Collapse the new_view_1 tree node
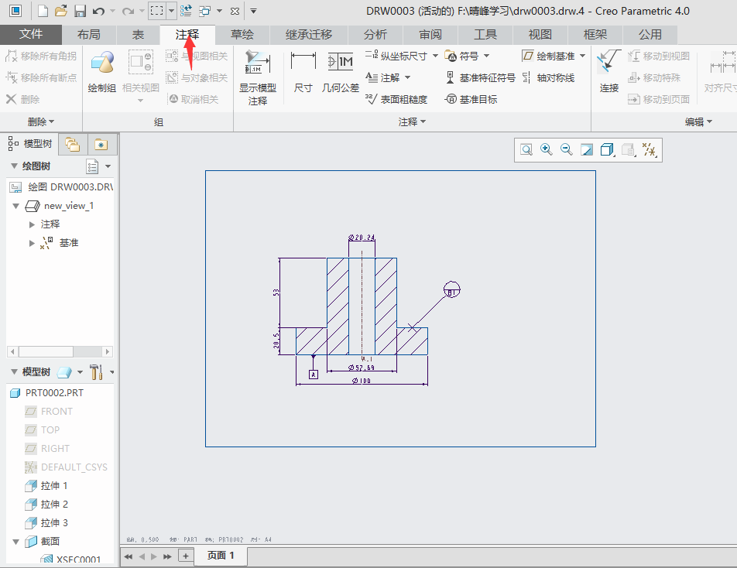737x568 pixels. point(16,206)
